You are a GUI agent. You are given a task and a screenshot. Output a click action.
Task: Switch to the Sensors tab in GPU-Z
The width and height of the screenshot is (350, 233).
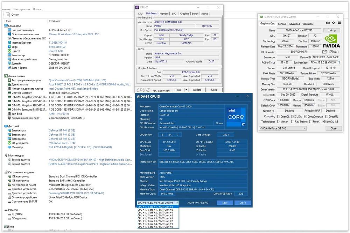click(282, 24)
